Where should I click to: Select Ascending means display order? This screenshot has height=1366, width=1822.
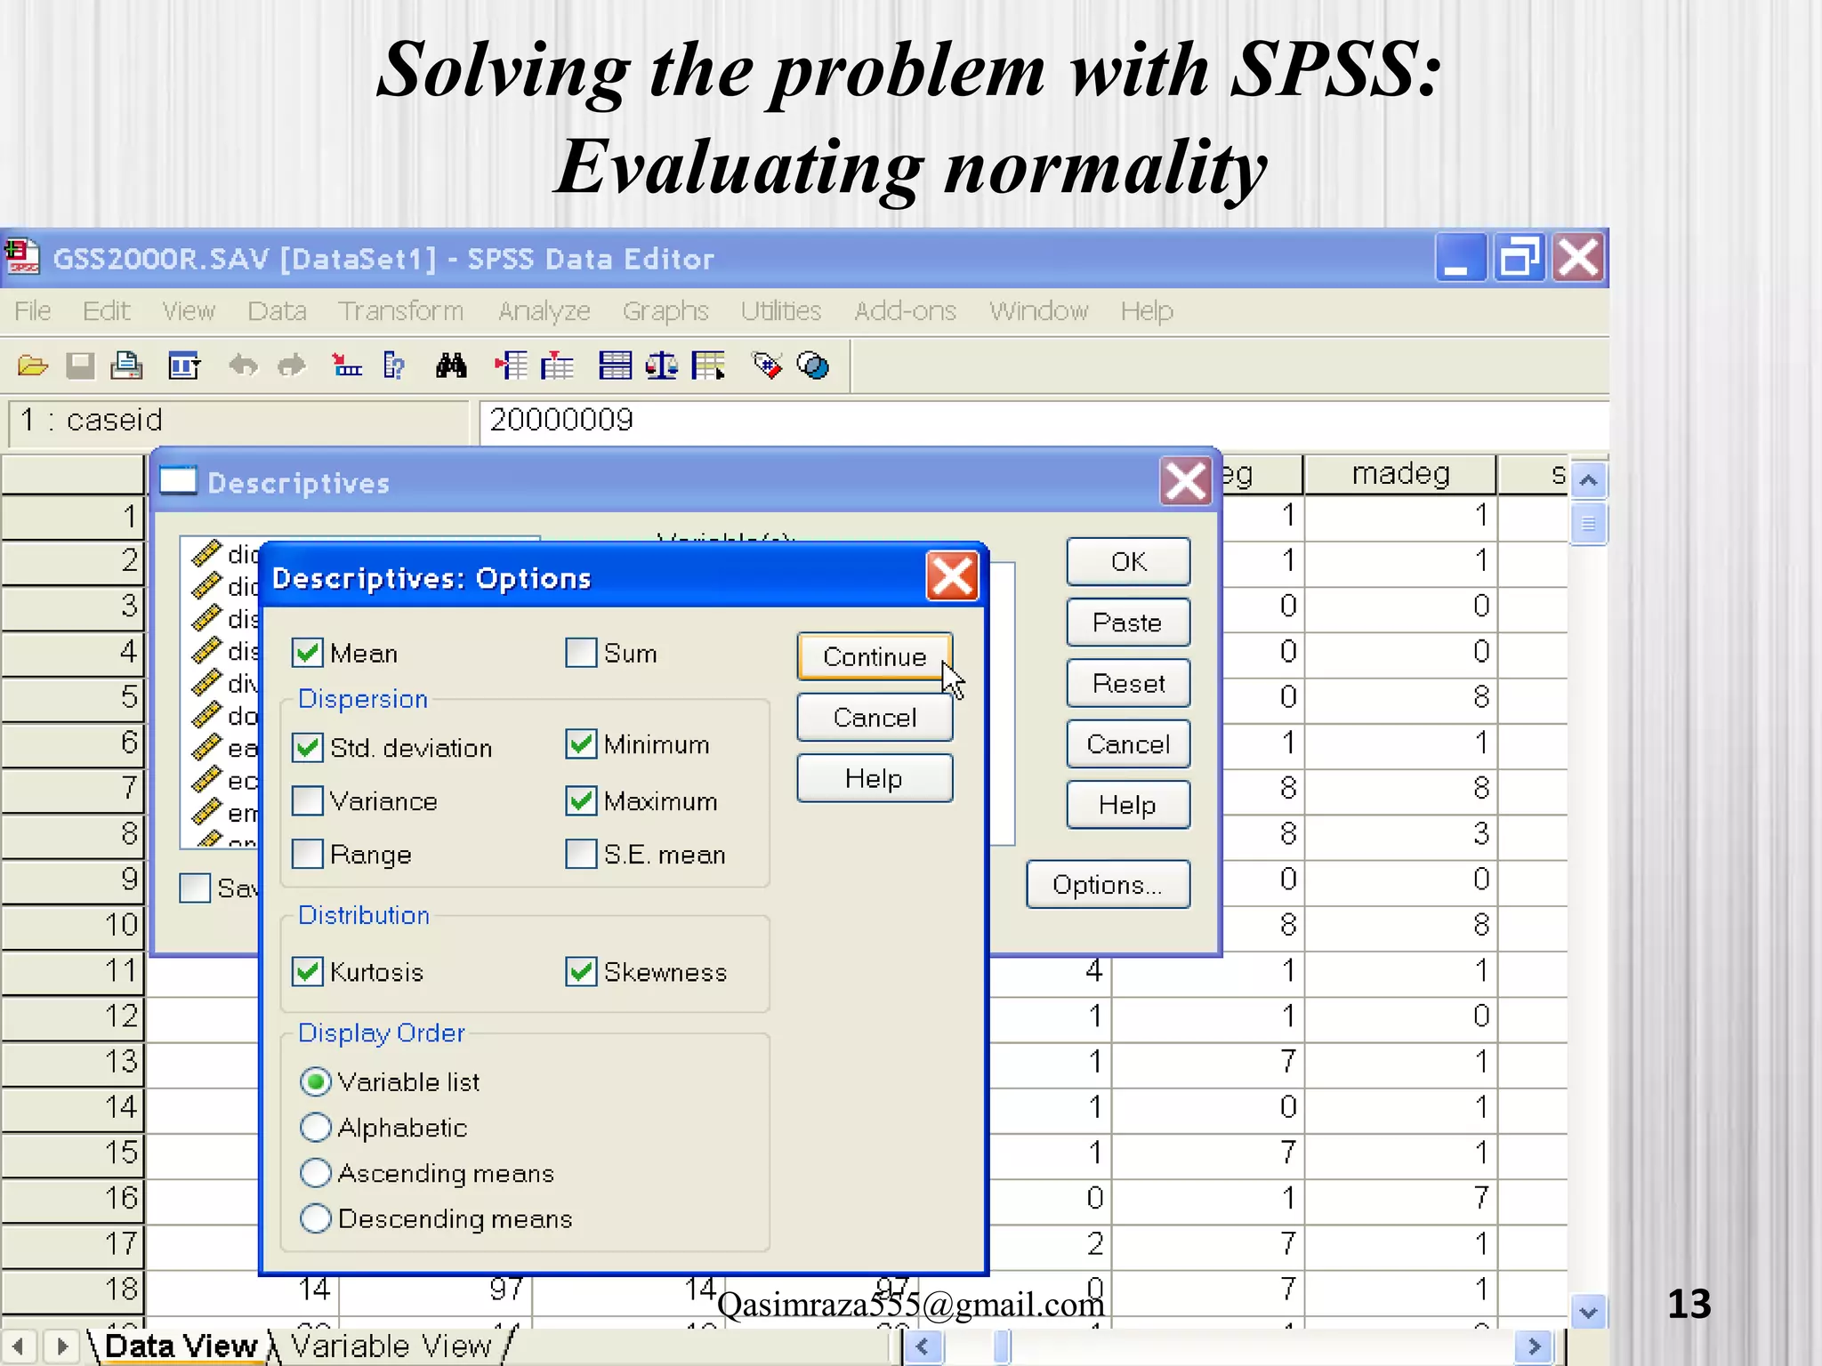point(316,1172)
